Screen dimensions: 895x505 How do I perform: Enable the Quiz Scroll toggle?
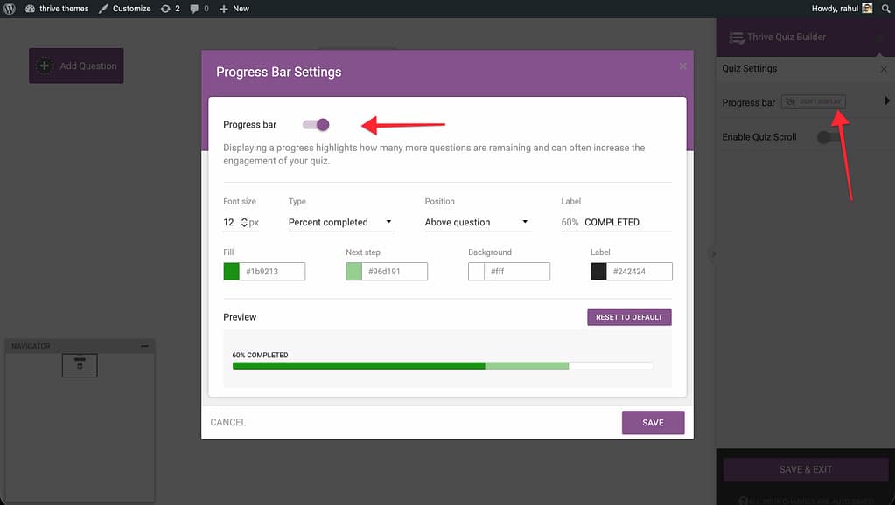[828, 137]
